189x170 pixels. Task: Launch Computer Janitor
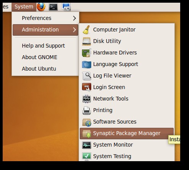(127, 30)
